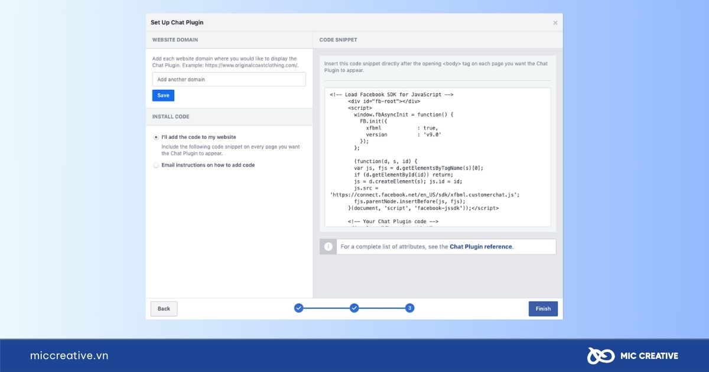Close the Set Up Chat Plugin dialog
Screen dimensions: 709x372
tap(555, 23)
